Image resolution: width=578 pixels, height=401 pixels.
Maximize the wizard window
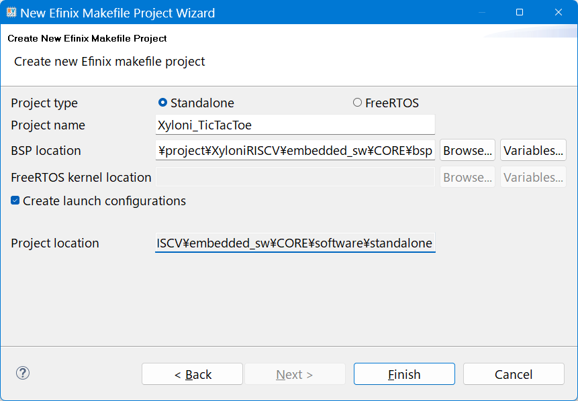(x=519, y=12)
